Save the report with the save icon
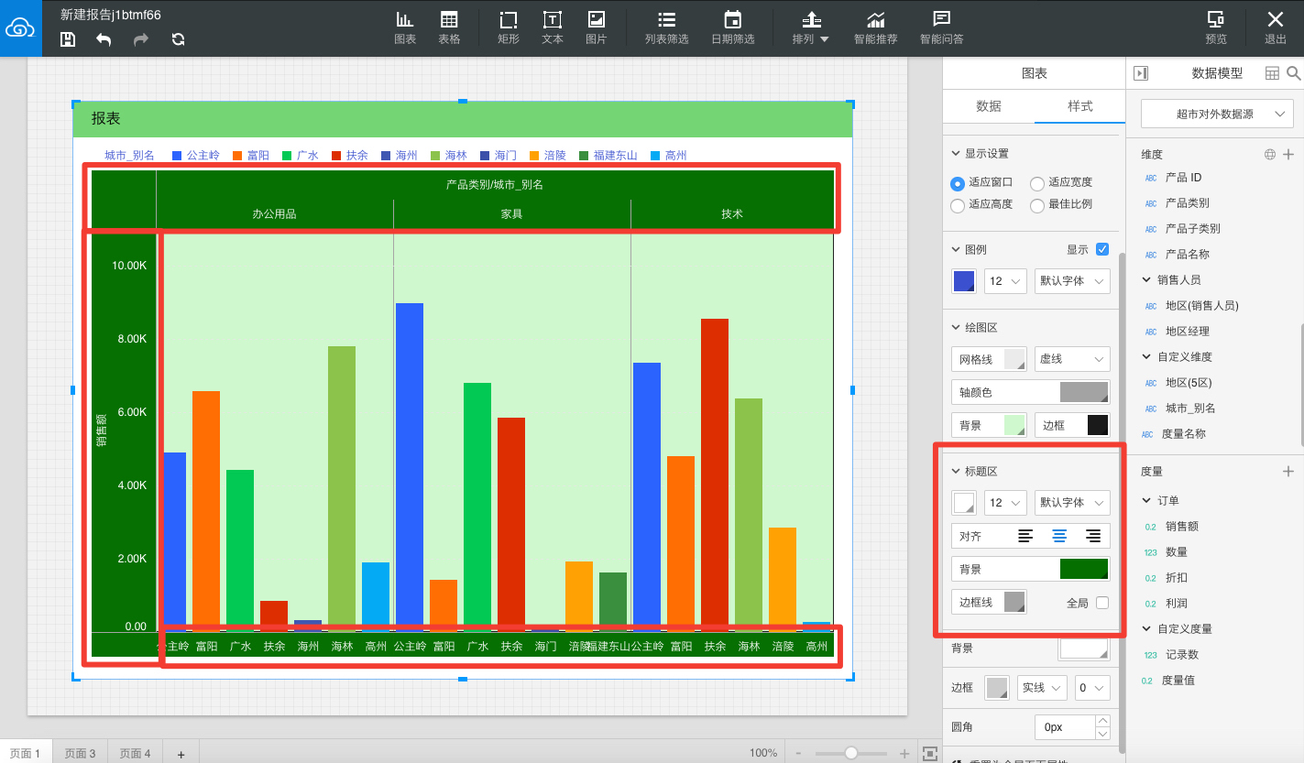This screenshot has height=763, width=1304. [x=68, y=39]
